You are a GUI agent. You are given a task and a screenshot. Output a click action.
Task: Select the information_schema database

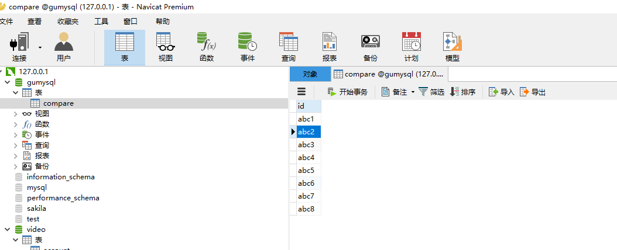pos(61,176)
